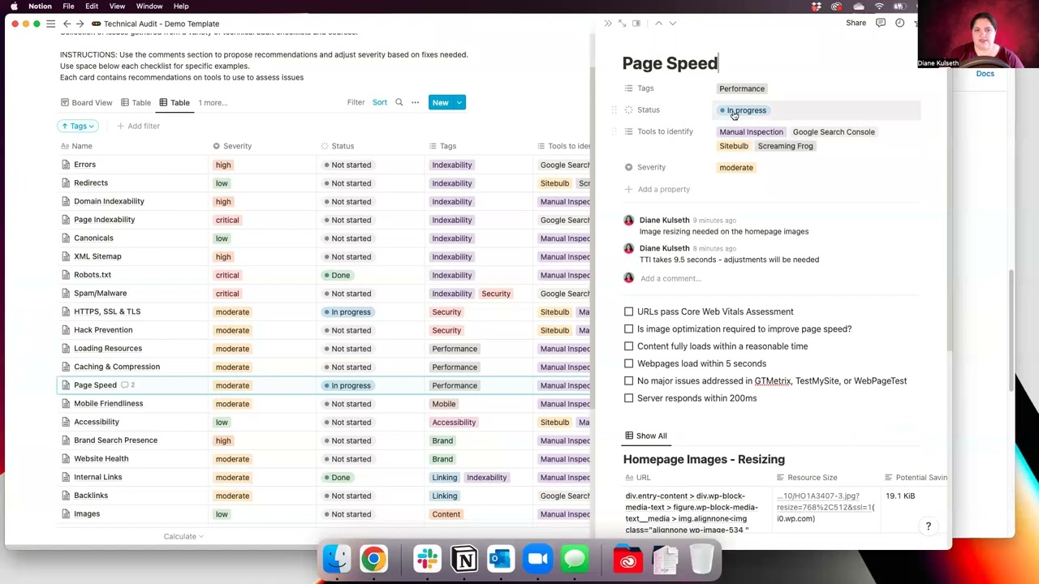
Task: Launch Google Chrome from the Dock
Action: coord(374,559)
